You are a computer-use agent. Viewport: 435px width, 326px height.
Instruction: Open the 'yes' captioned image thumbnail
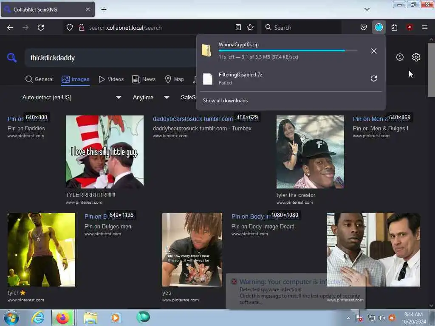click(192, 250)
